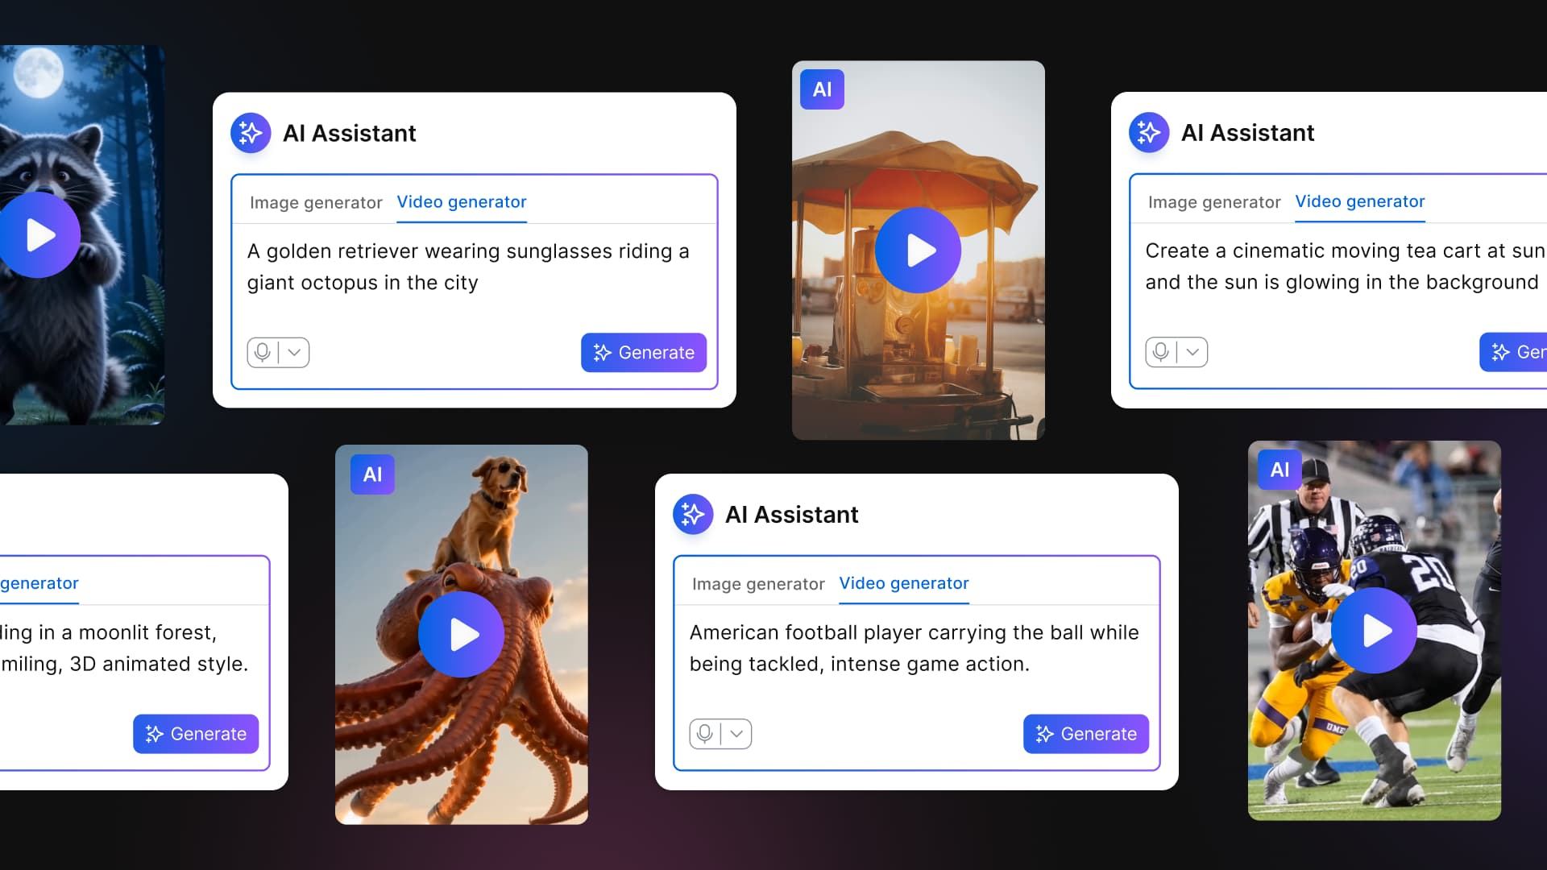Screen dimensions: 1547x870
Task: Click the partially visible Generate button in tea cart card
Action: click(x=1513, y=352)
